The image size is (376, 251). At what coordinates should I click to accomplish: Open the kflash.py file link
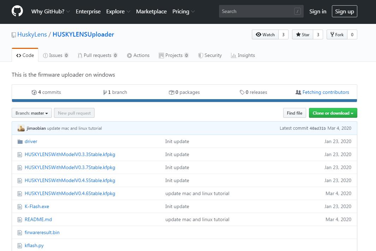[x=34, y=245]
